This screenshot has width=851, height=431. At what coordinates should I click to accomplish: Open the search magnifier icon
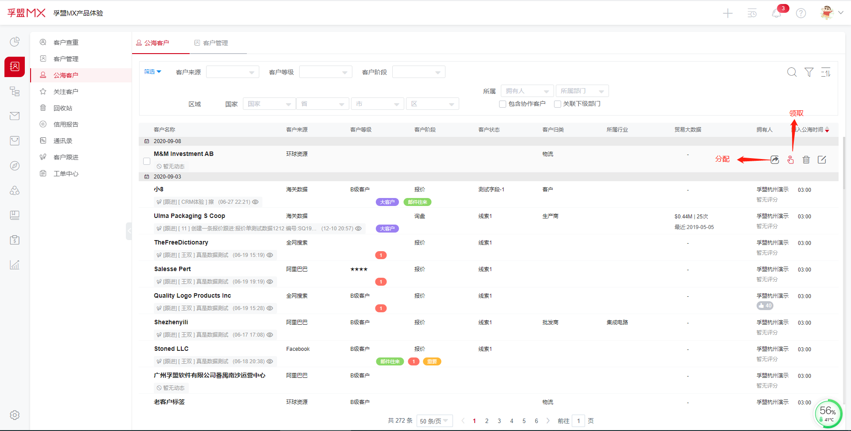pos(792,72)
